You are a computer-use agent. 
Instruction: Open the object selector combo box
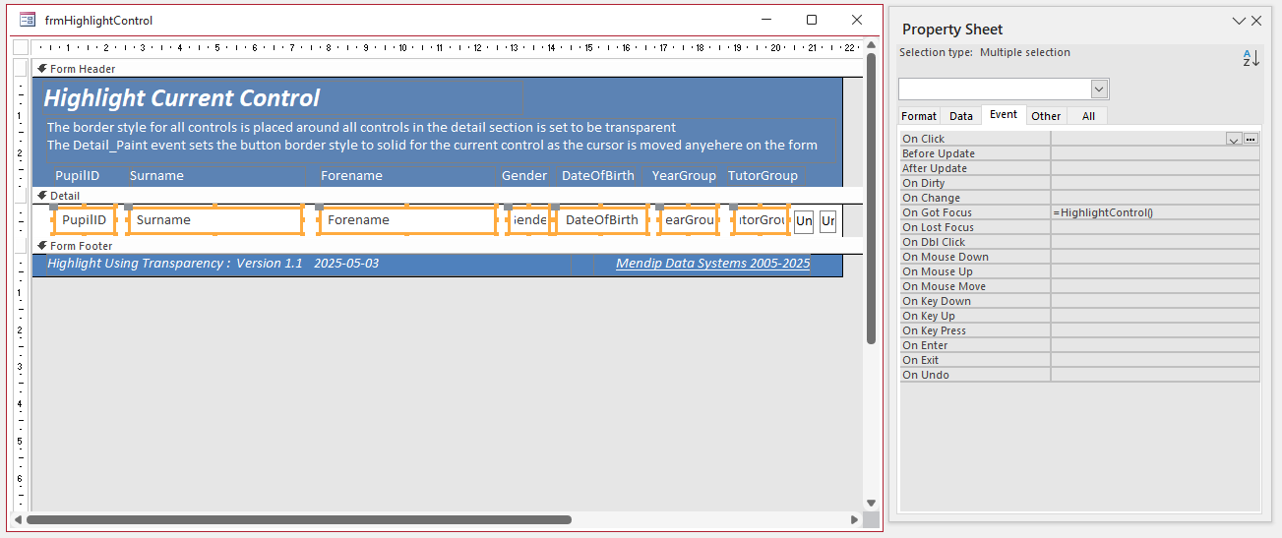(x=1005, y=90)
